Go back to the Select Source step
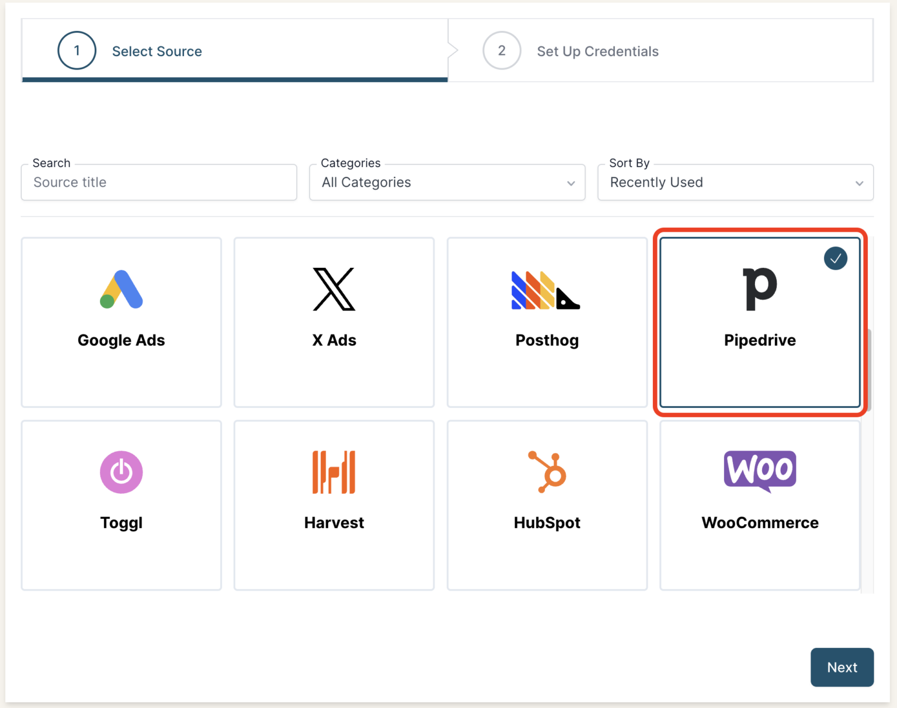The width and height of the screenshot is (897, 708). 157,51
